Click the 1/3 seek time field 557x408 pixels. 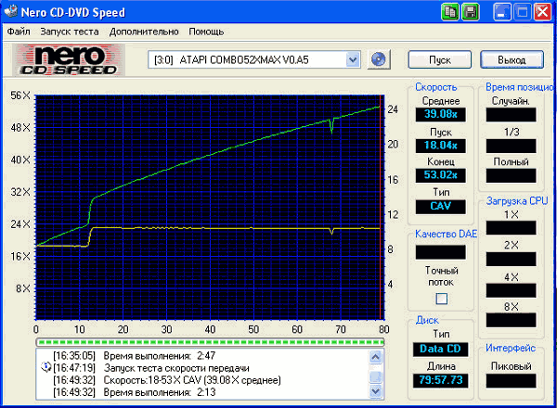(x=511, y=146)
